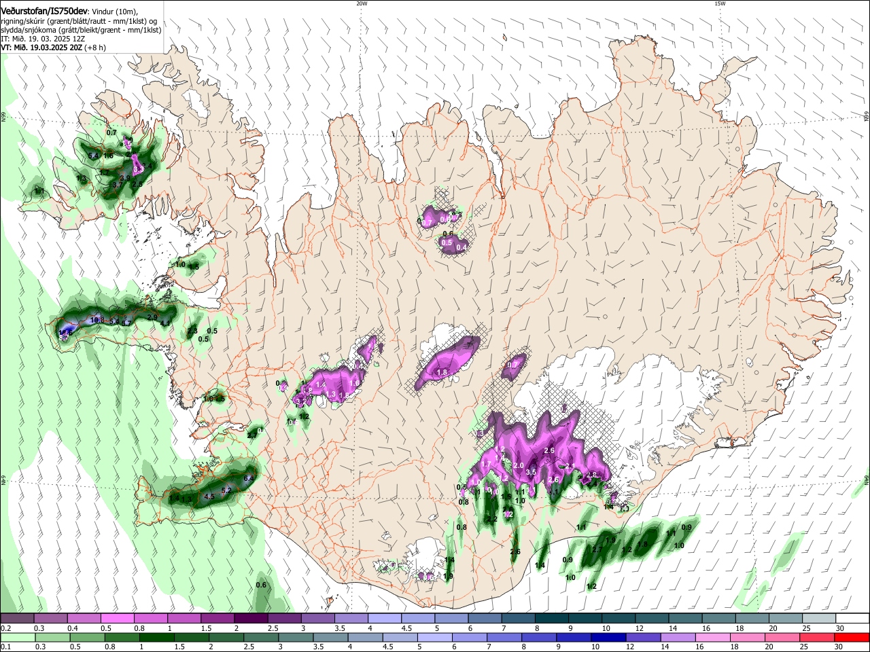
Task: Click the '5.2' precipitation value on the map
Action: [227, 490]
